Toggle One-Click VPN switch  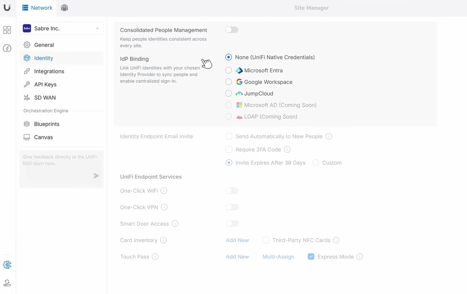pos(232,207)
